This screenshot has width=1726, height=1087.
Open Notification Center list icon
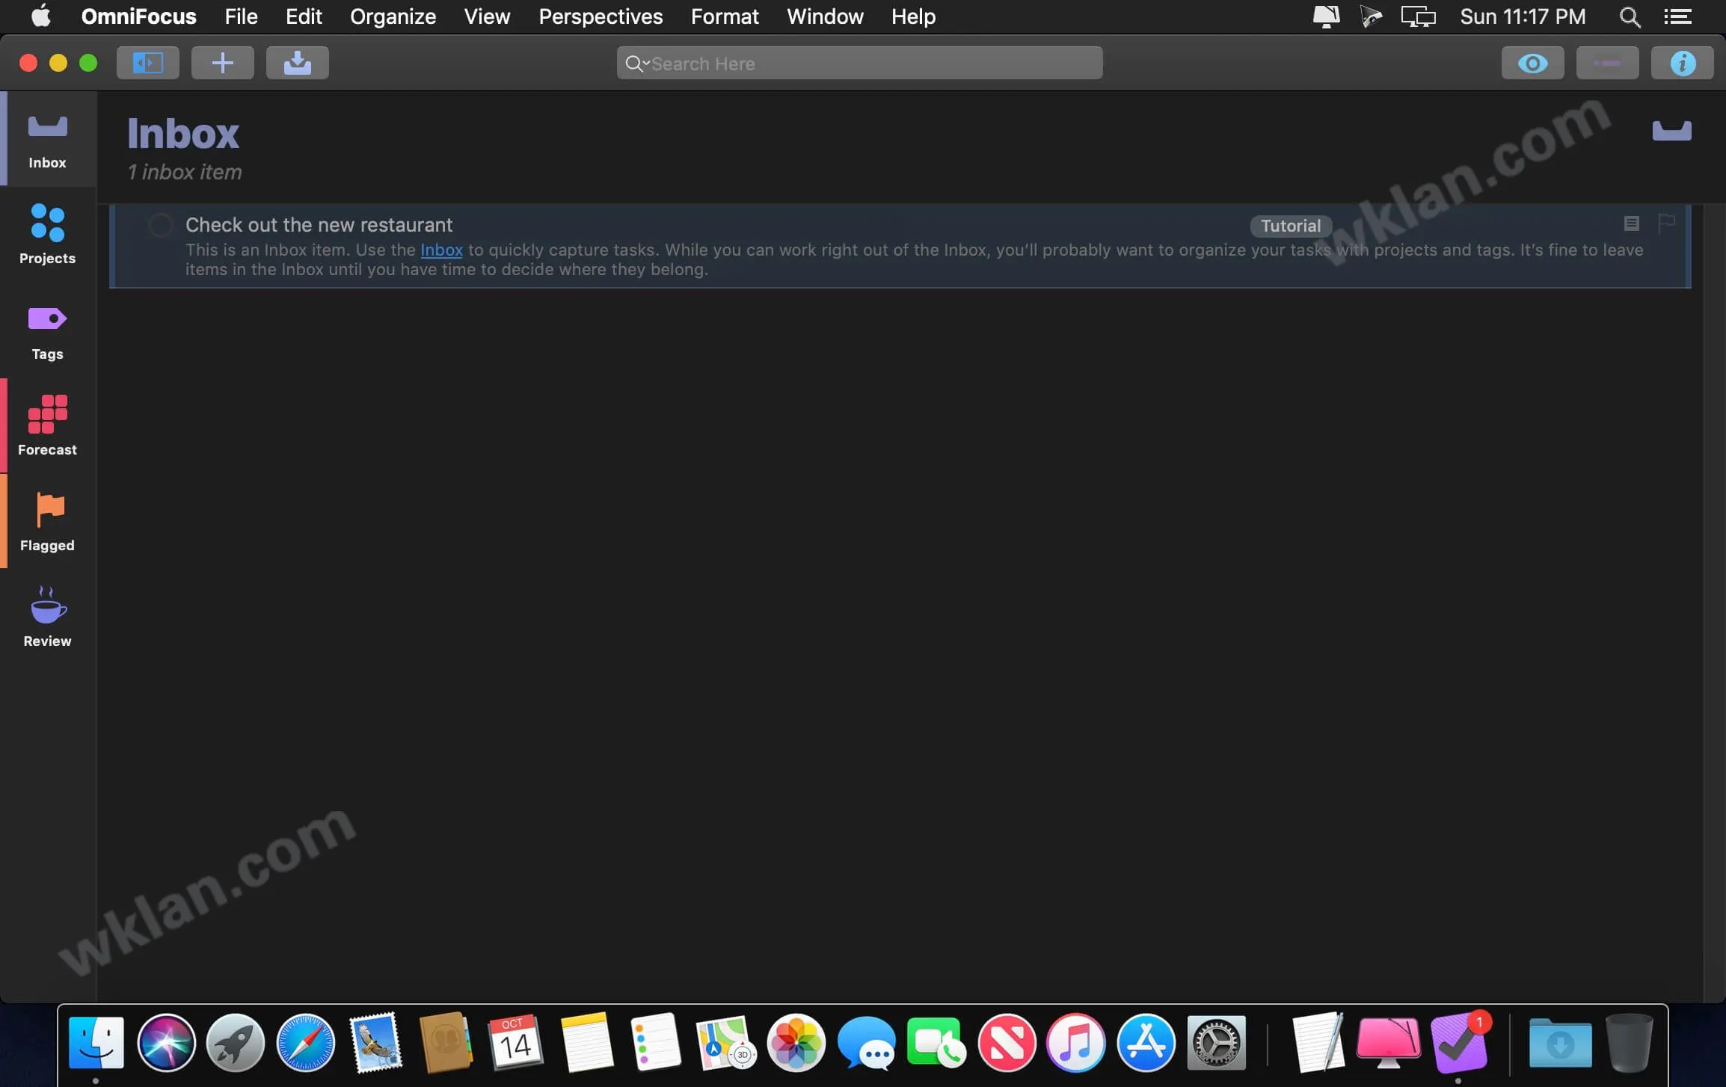click(x=1677, y=17)
